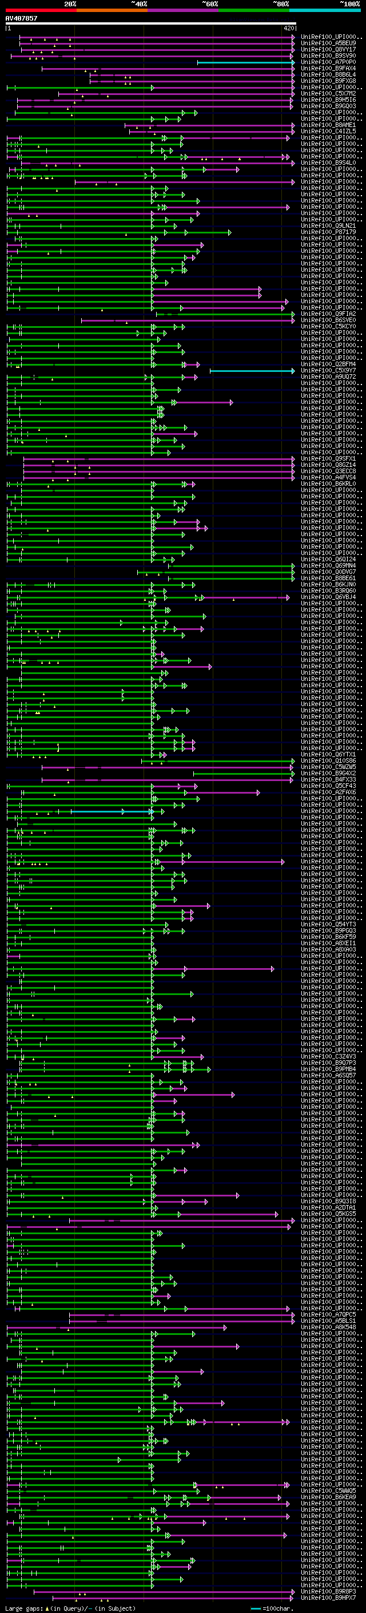Select the UniRef100_A8K548 label

pos(328,1327)
